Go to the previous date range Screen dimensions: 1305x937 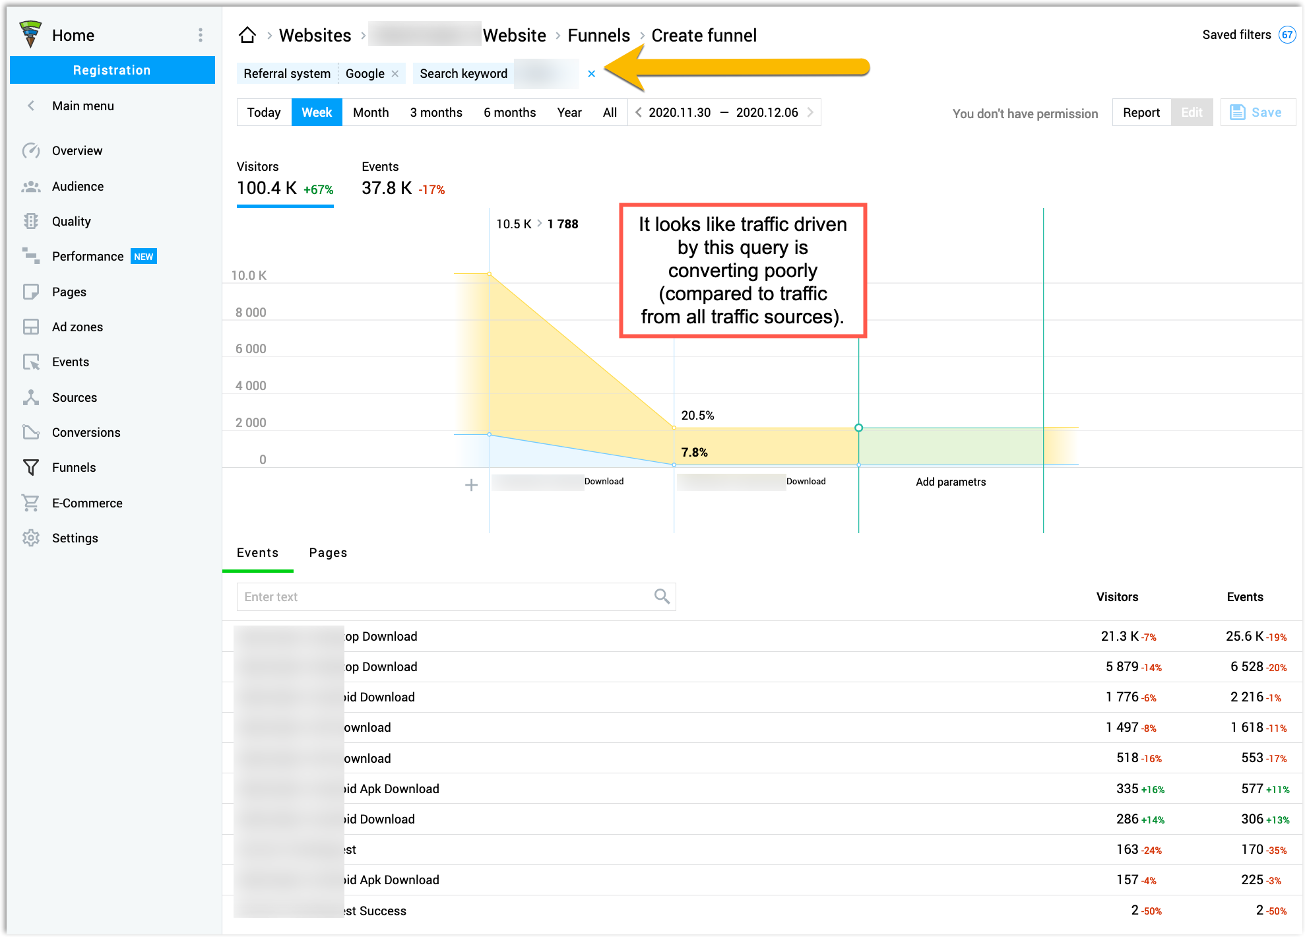click(x=639, y=113)
